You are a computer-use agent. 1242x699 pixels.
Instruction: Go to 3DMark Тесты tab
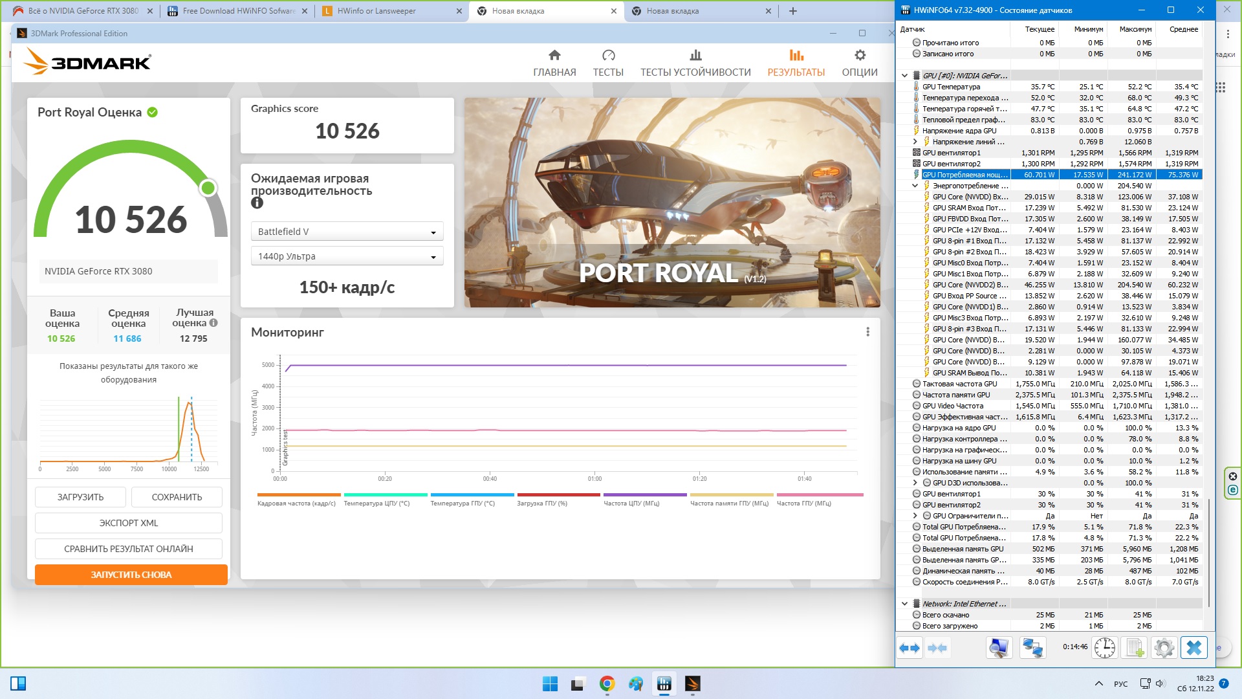coord(607,63)
